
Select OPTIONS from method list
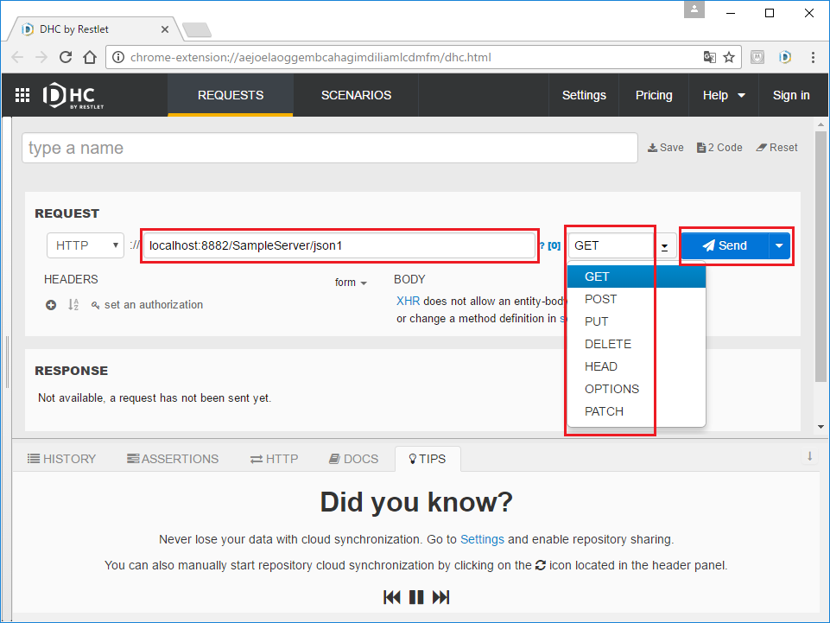(637, 389)
